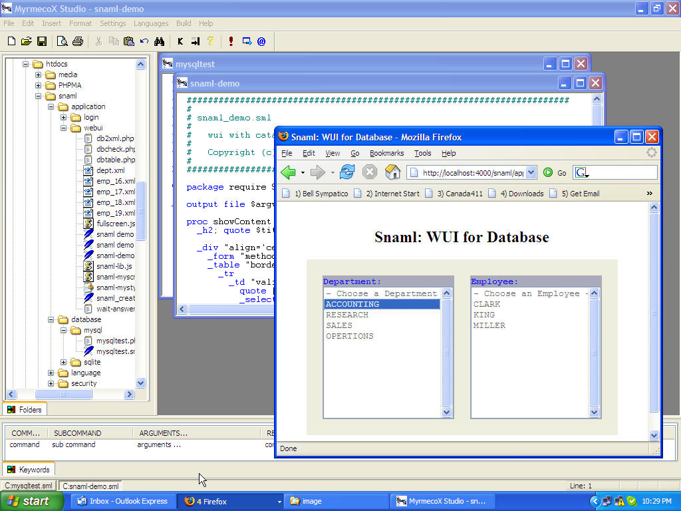The width and height of the screenshot is (681, 511).
Task: Click the Open file toolbar icon
Action: coord(27,41)
